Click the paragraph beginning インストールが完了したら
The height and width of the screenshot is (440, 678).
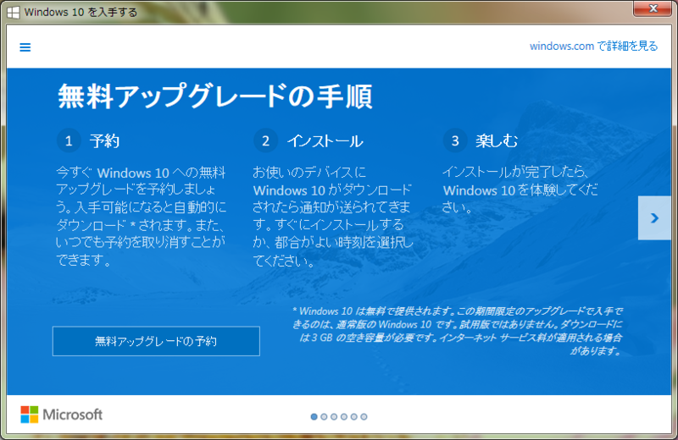pos(520,190)
